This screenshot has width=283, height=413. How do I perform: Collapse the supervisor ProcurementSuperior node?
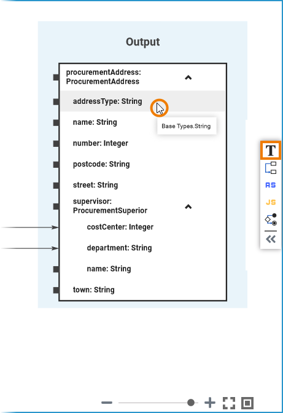point(188,206)
